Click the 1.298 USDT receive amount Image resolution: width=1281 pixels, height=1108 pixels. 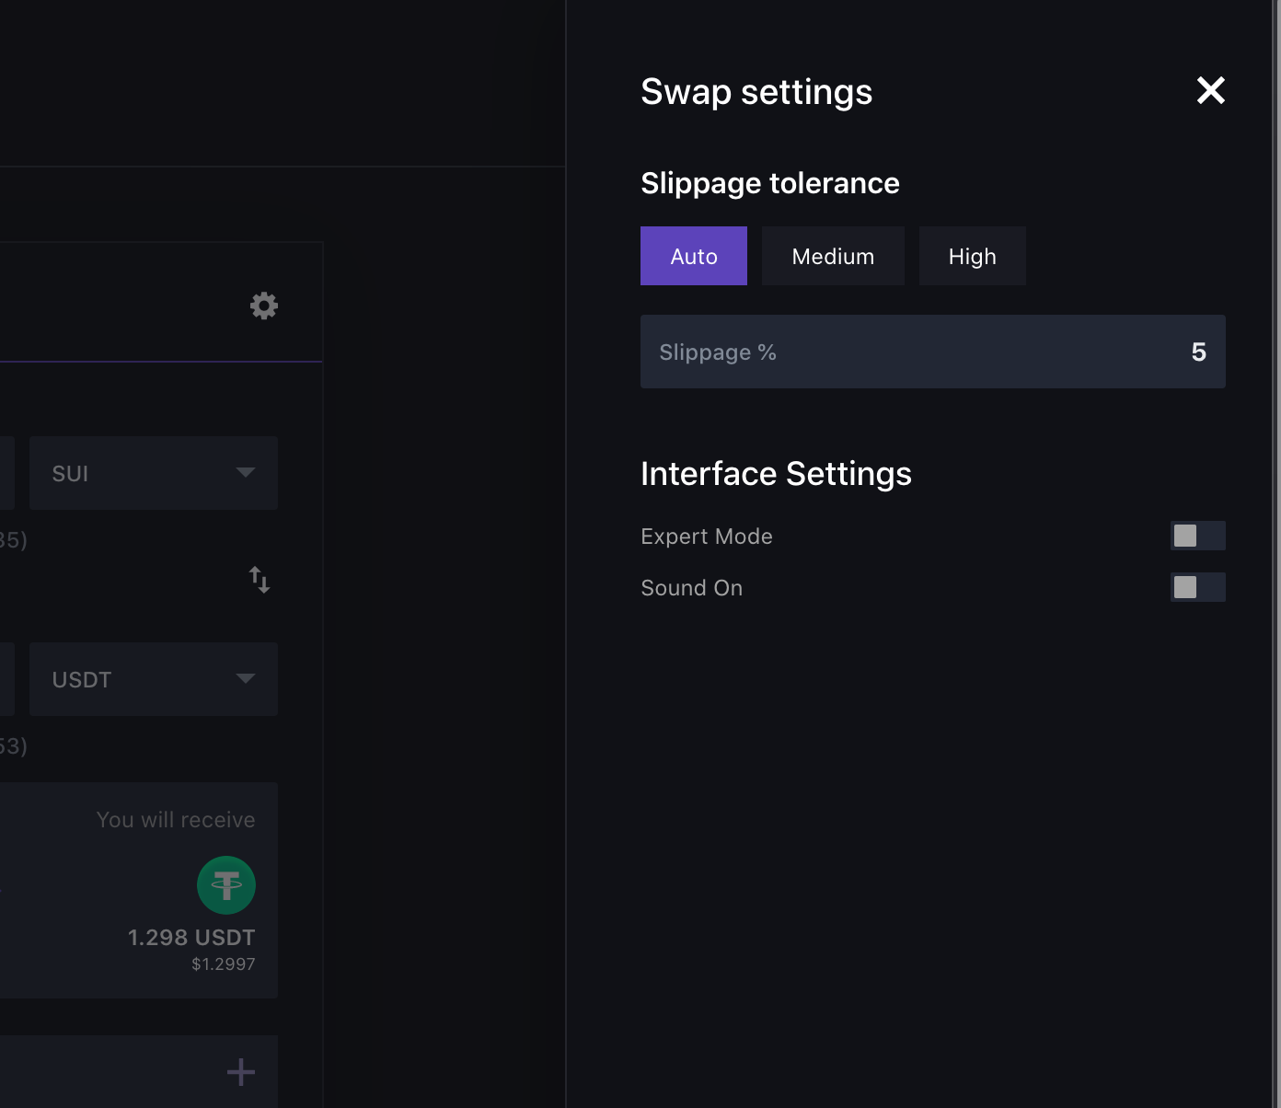(x=191, y=937)
